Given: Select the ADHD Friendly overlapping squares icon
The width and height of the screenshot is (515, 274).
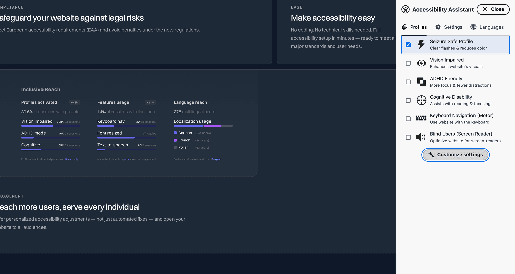Looking at the screenshot, I should 421,82.
